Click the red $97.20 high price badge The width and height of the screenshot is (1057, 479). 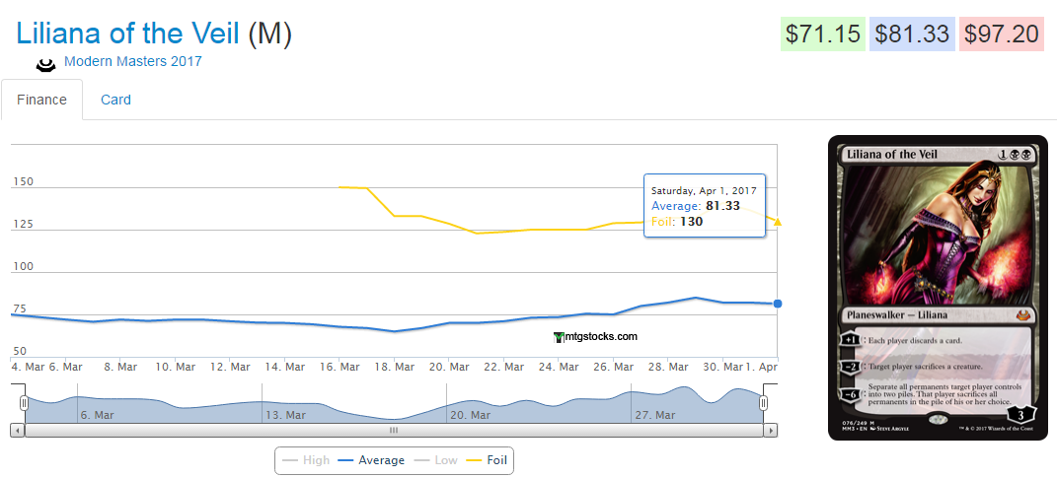pyautogui.click(x=1003, y=34)
